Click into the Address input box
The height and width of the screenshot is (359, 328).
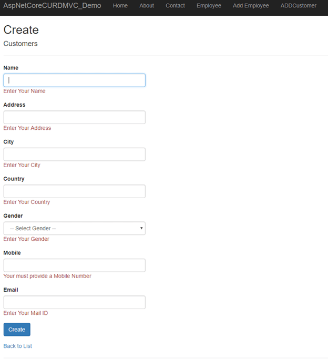pyautogui.click(x=74, y=117)
